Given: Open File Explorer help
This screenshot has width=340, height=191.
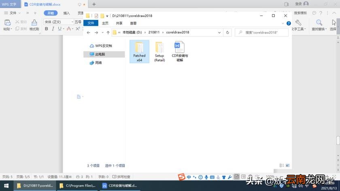Looking at the screenshot, I should click(x=288, y=23).
